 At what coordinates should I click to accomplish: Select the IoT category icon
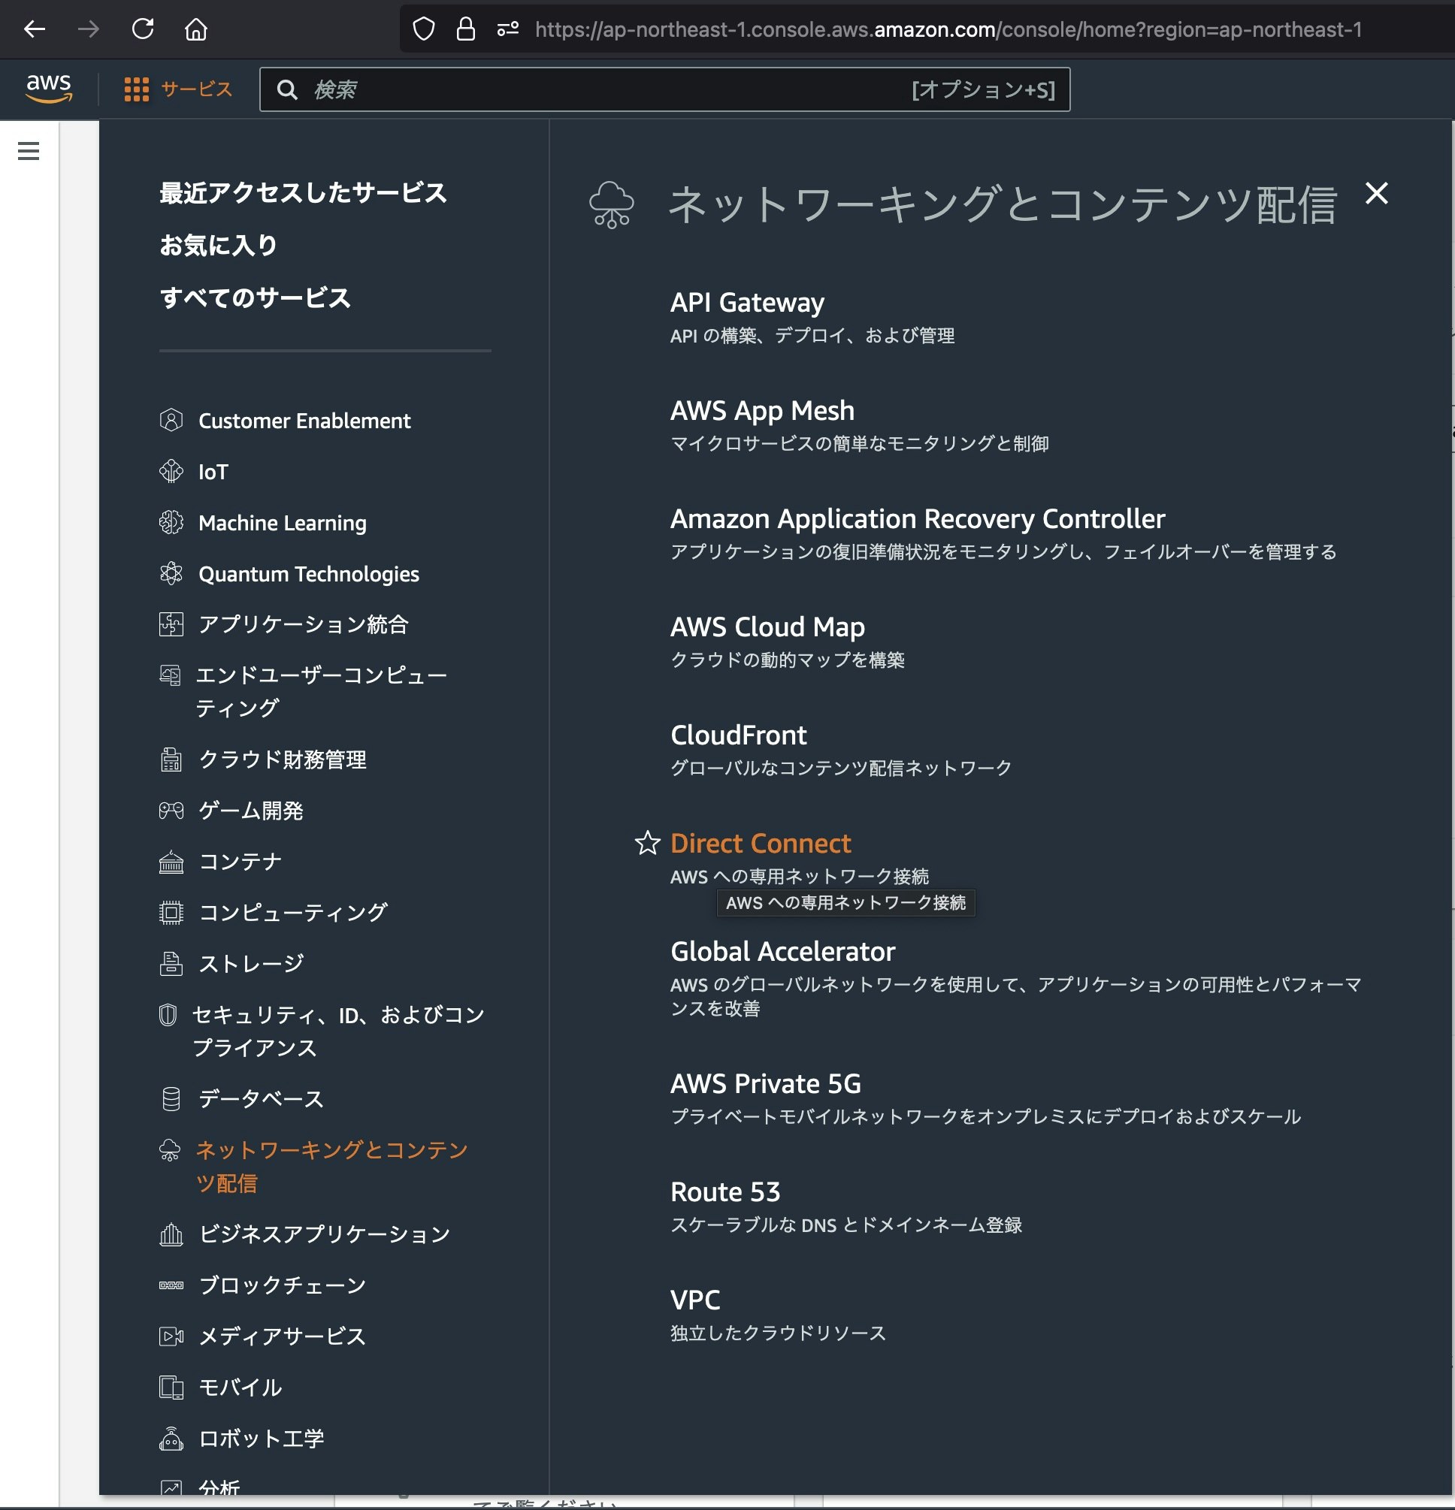pyautogui.click(x=171, y=472)
